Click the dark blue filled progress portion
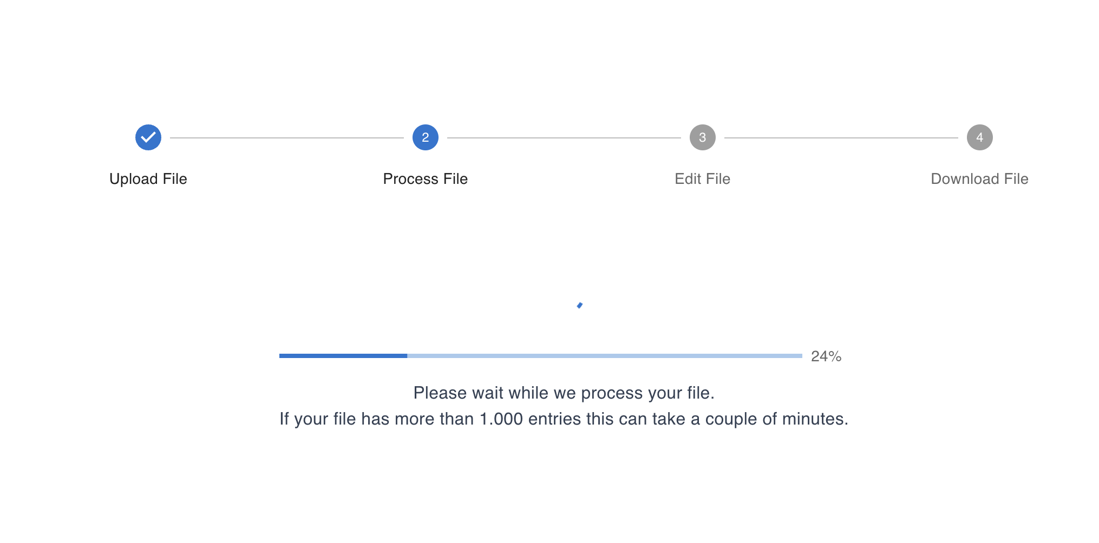This screenshot has height=543, width=1099. coord(343,356)
